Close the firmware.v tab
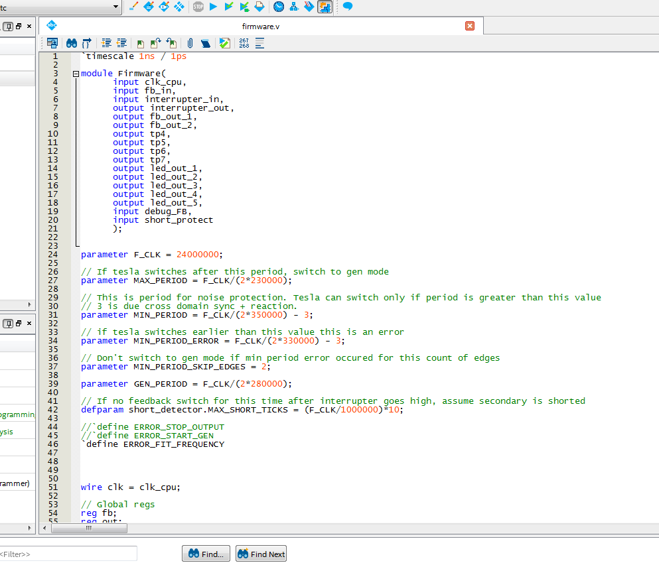The width and height of the screenshot is (659, 563). [470, 26]
